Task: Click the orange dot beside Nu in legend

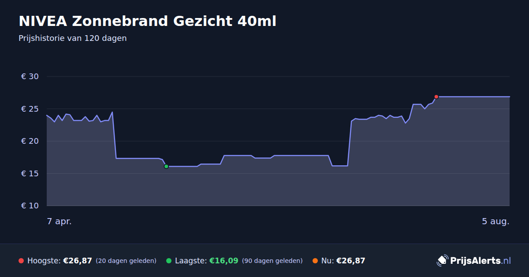Action: (315, 261)
